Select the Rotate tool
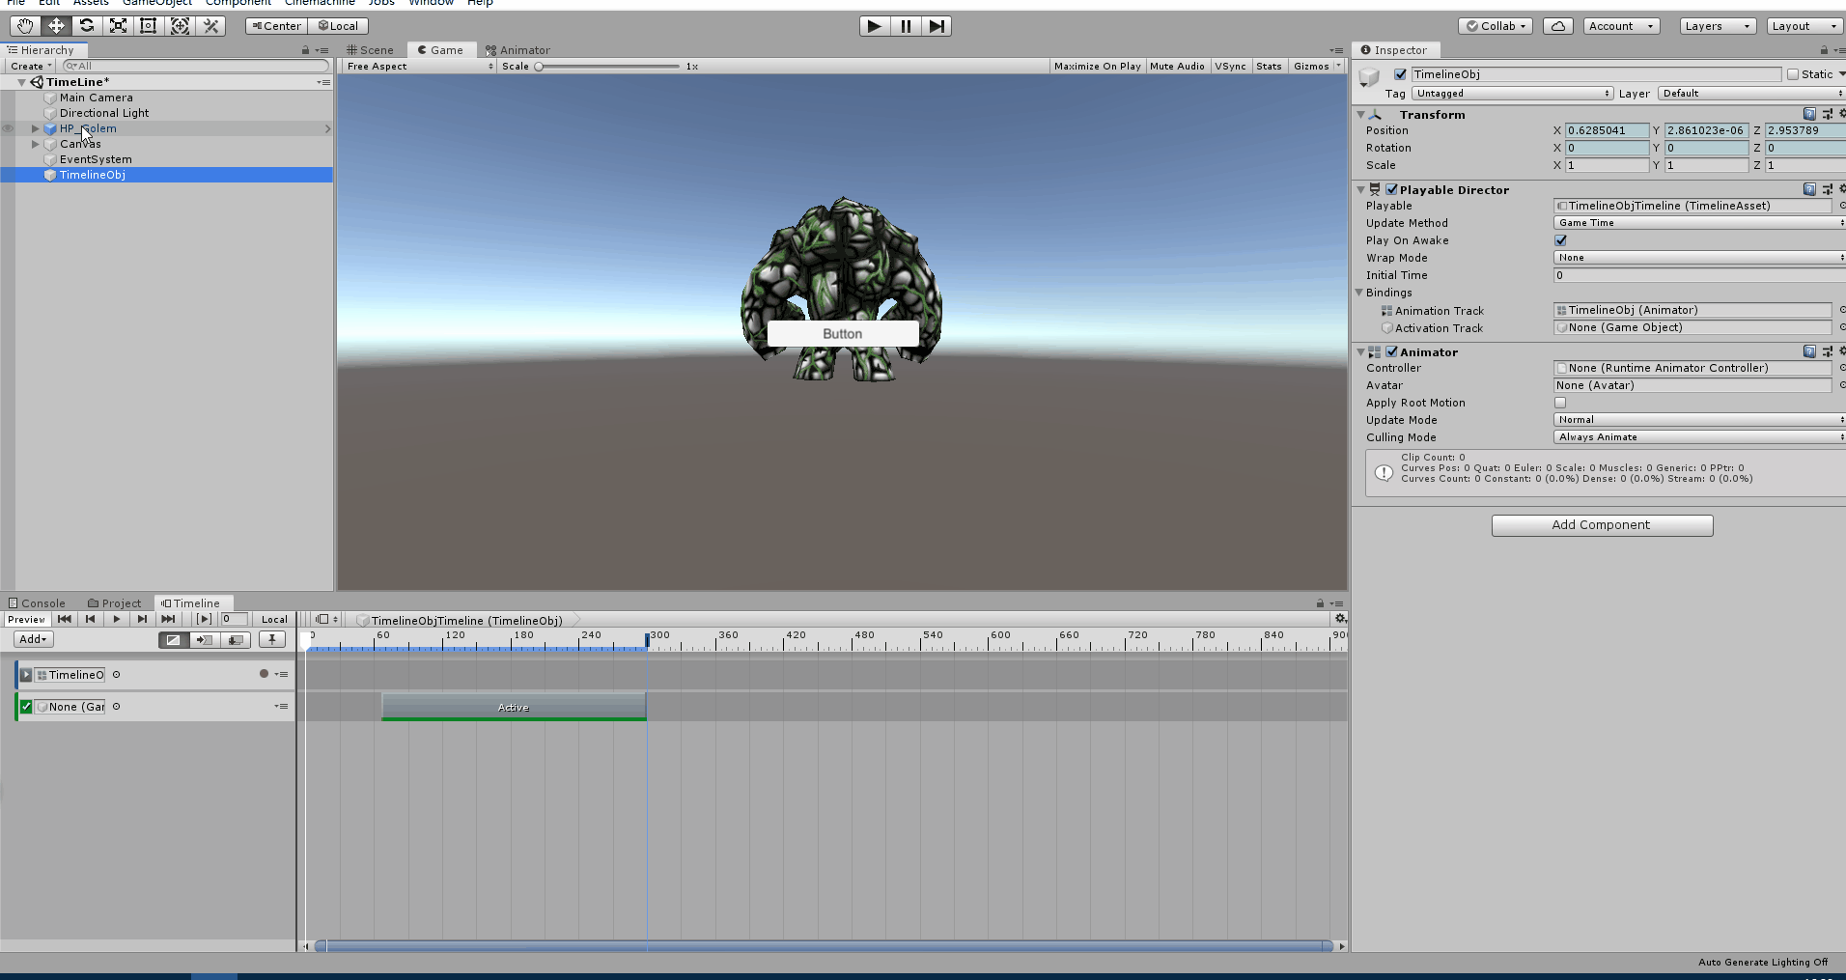The height and width of the screenshot is (980, 1846). point(87,26)
